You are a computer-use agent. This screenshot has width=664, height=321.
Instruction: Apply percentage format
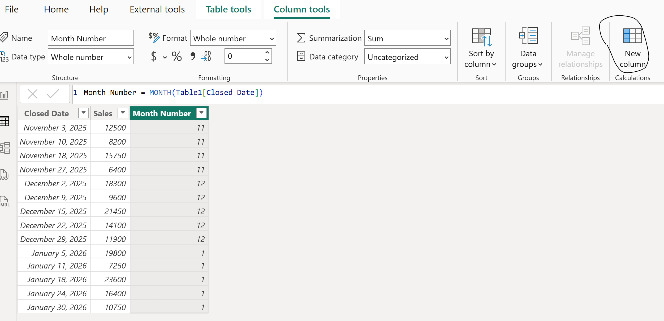coord(176,57)
